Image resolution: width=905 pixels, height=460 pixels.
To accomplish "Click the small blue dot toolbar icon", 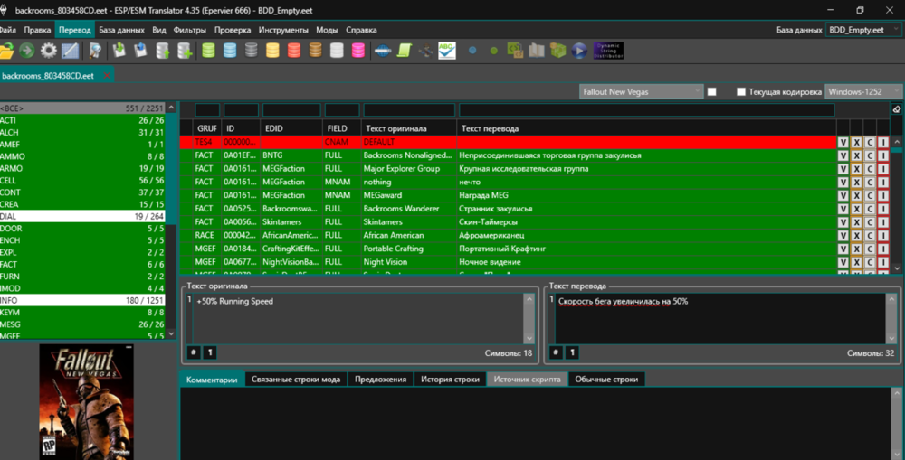I will point(472,51).
